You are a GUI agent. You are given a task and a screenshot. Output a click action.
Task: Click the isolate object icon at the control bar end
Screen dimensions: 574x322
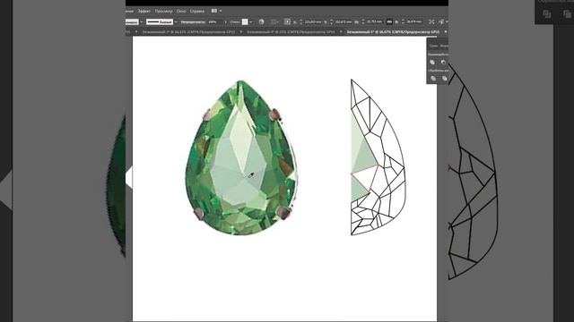point(442,21)
